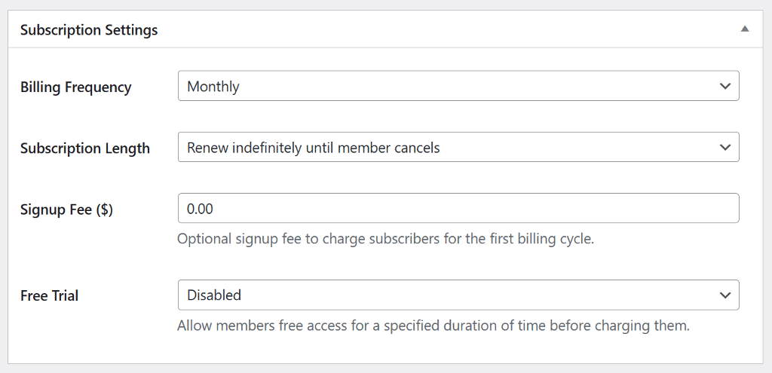Click the free access description under Free Trial
This screenshot has height=373, width=772.
tap(433, 326)
